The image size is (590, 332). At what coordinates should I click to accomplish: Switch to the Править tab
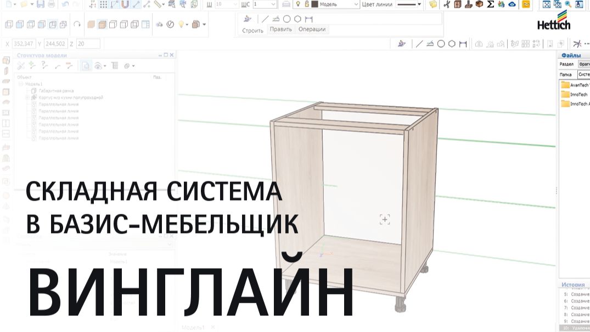click(x=280, y=29)
